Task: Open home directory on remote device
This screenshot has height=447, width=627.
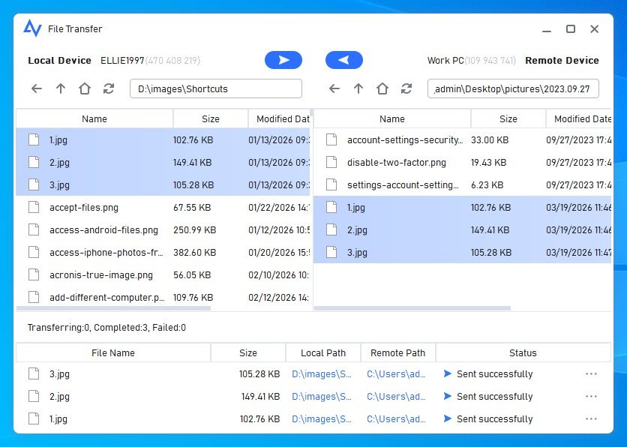Action: tap(382, 88)
